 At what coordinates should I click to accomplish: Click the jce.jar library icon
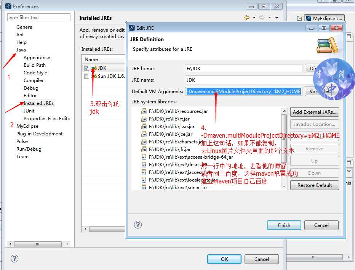pyautogui.click(x=144, y=134)
